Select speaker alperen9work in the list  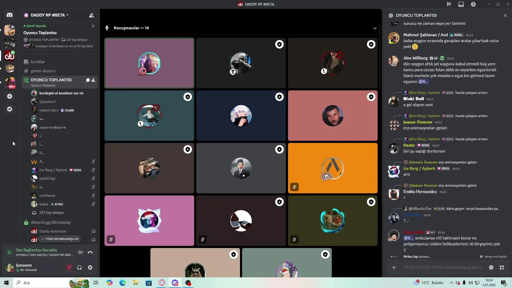click(53, 127)
